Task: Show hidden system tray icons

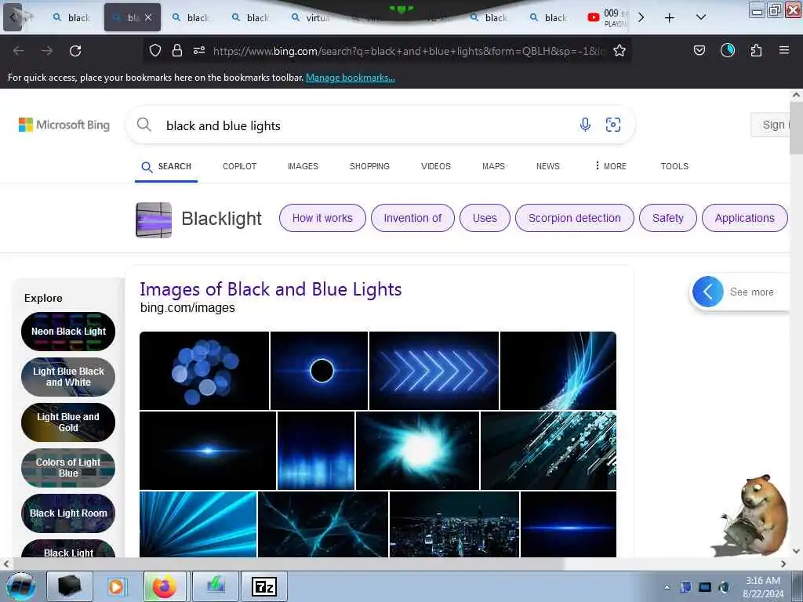Action: tap(667, 587)
